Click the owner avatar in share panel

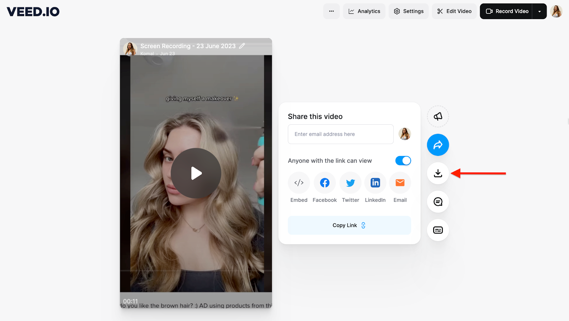[405, 134]
